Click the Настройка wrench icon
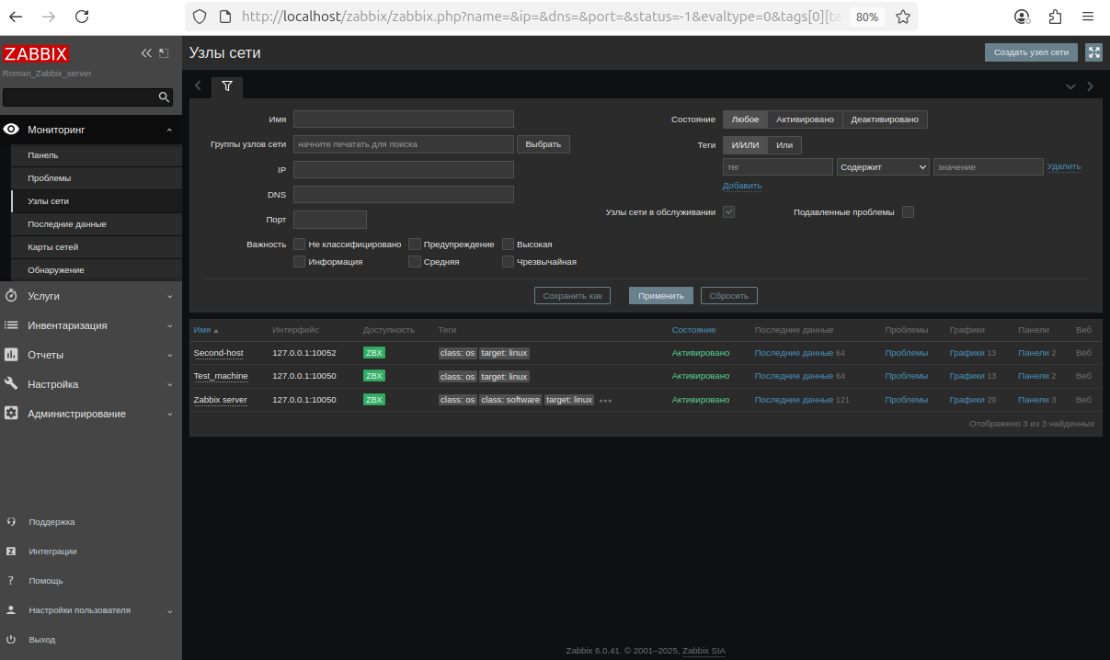 pos(11,384)
